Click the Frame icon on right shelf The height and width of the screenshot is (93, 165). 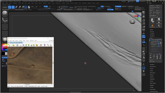[144, 49]
